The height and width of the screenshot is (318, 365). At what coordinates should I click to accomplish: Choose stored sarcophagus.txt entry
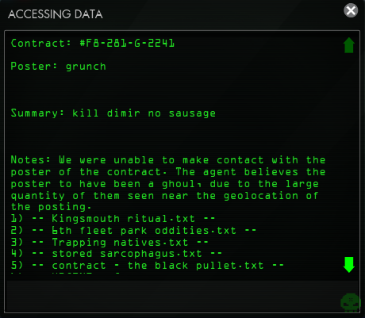(x=117, y=254)
